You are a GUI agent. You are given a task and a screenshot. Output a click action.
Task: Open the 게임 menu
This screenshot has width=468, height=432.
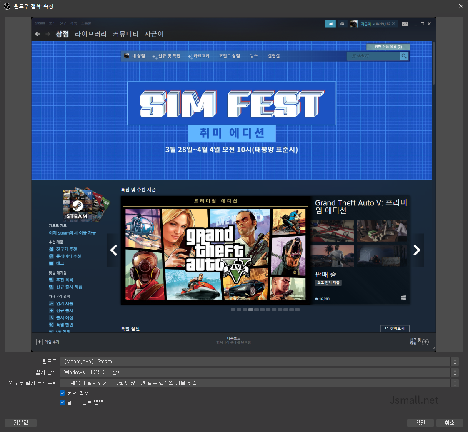pyautogui.click(x=73, y=23)
